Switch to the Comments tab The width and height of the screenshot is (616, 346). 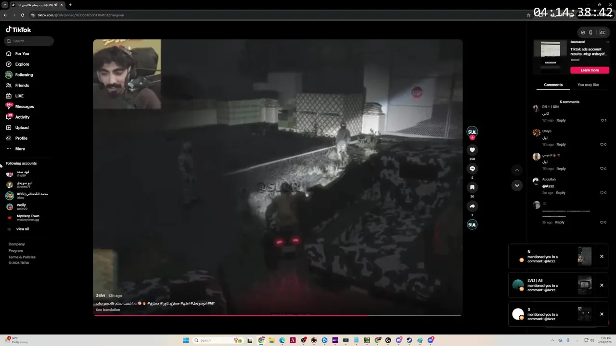(x=553, y=85)
